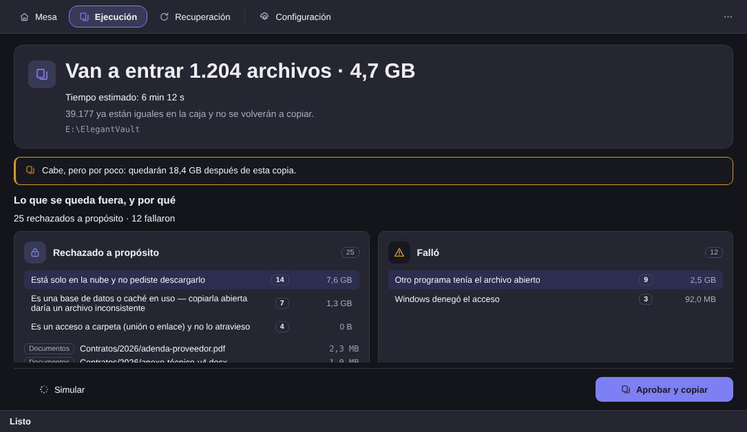Click the Recuperación refresh icon
The height and width of the screenshot is (432, 747).
click(165, 17)
